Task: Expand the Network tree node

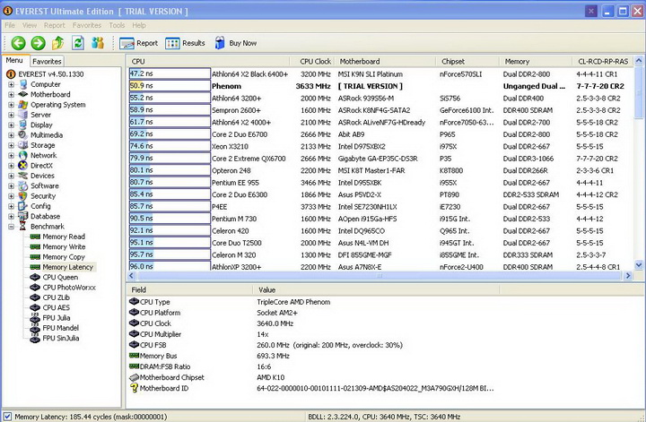Action: point(11,155)
